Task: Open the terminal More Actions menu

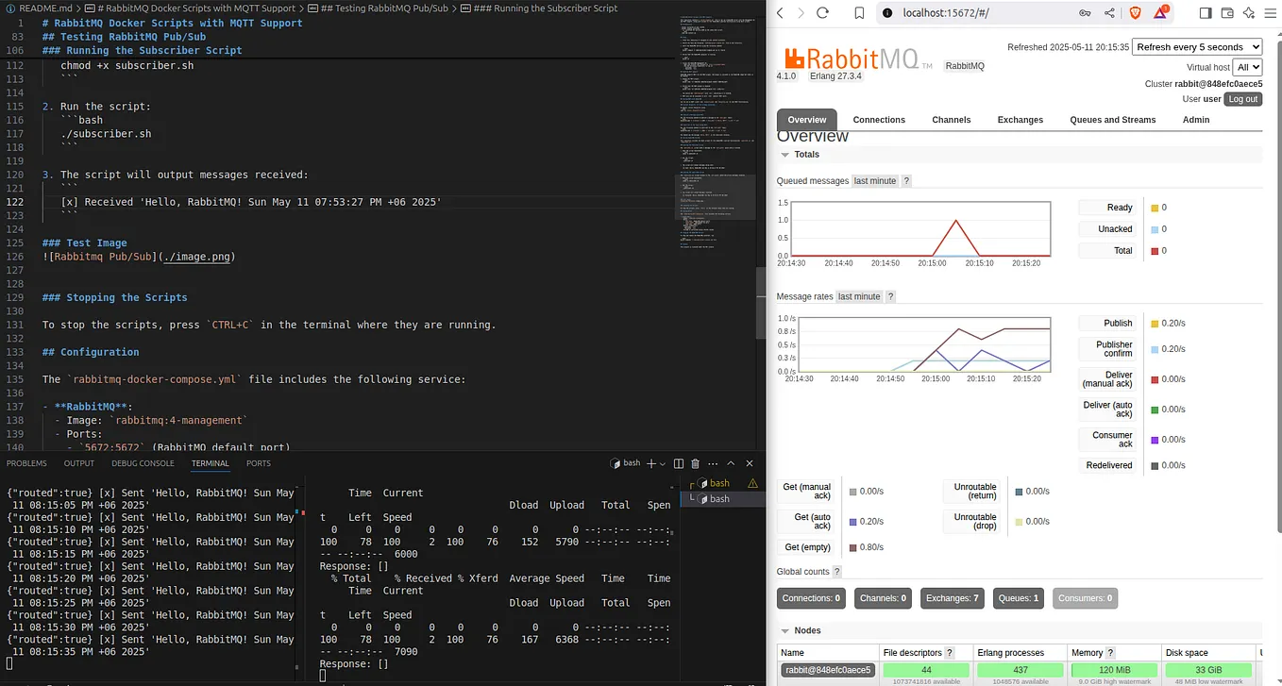Action: [713, 463]
